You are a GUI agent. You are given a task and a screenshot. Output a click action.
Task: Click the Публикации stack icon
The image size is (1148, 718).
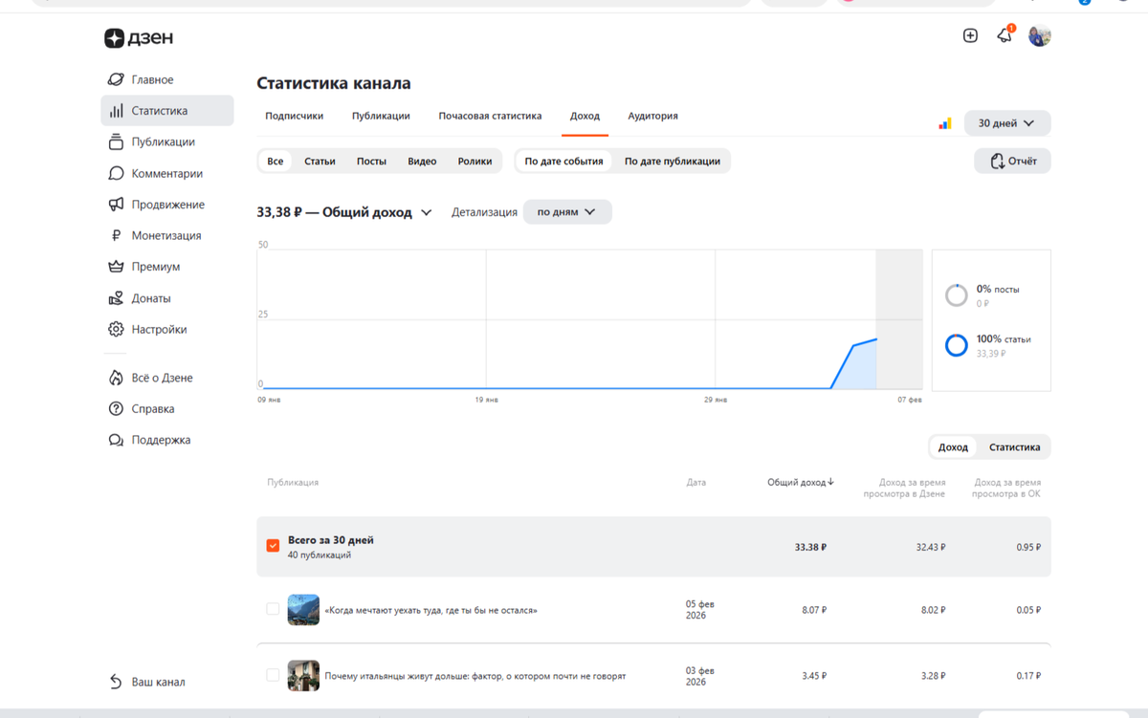(x=116, y=141)
